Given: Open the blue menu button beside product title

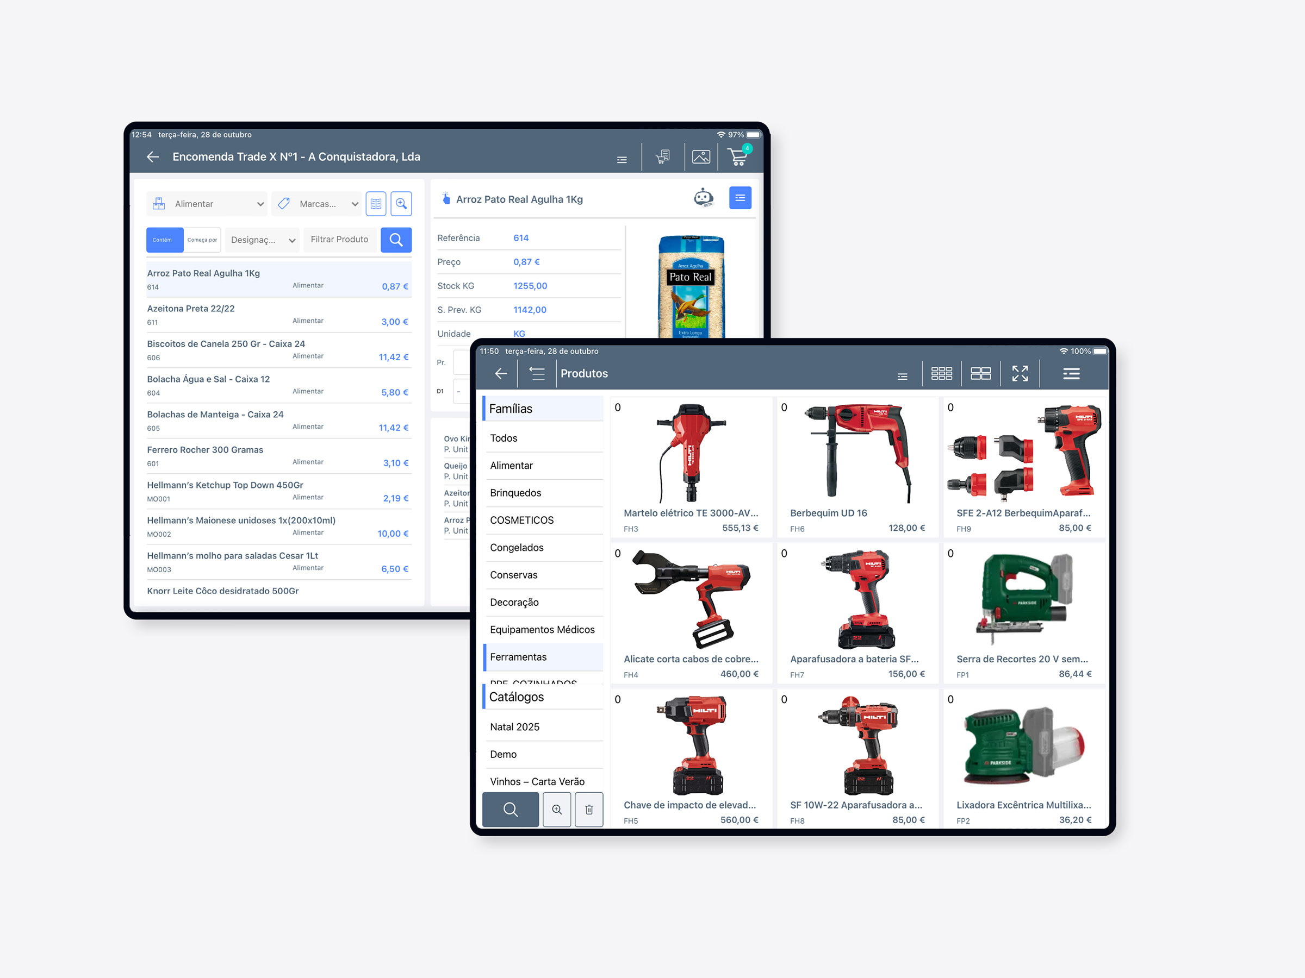Looking at the screenshot, I should click(740, 198).
